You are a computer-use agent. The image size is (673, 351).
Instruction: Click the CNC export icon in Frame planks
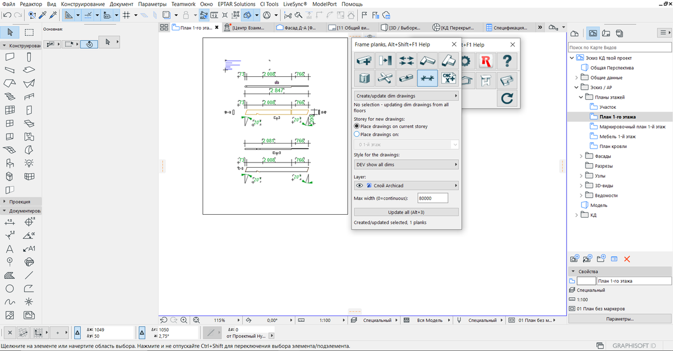coord(448,78)
